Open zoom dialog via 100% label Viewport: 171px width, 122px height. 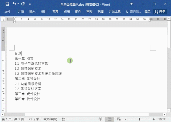(x=162, y=119)
